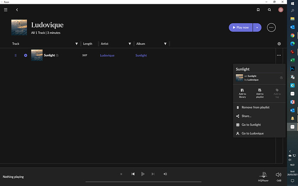Click Add to library in popup

point(242,93)
